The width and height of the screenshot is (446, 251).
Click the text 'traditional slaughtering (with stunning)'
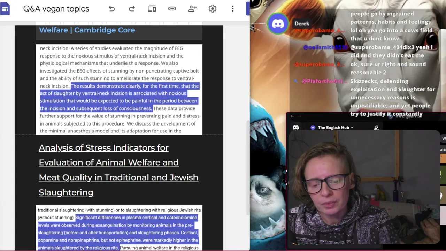(x=76, y=210)
